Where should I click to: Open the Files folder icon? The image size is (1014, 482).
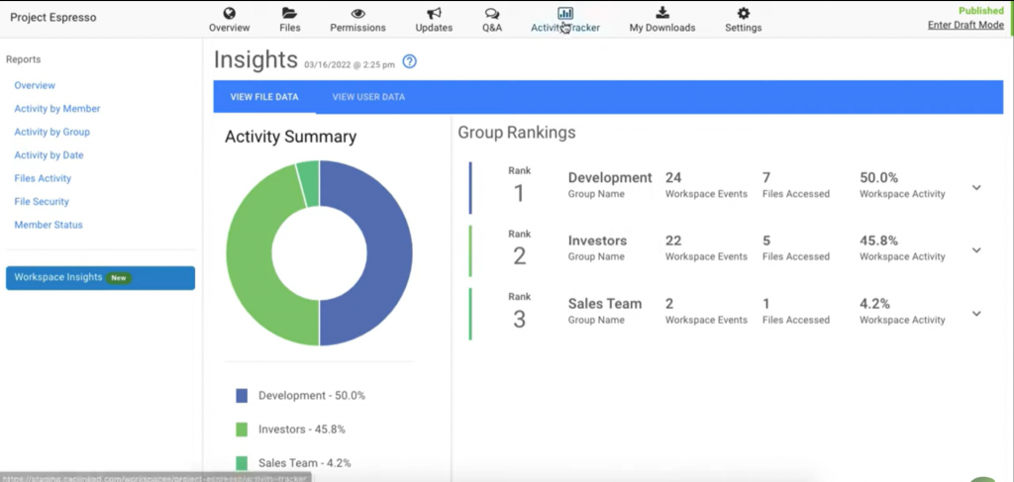tap(289, 13)
